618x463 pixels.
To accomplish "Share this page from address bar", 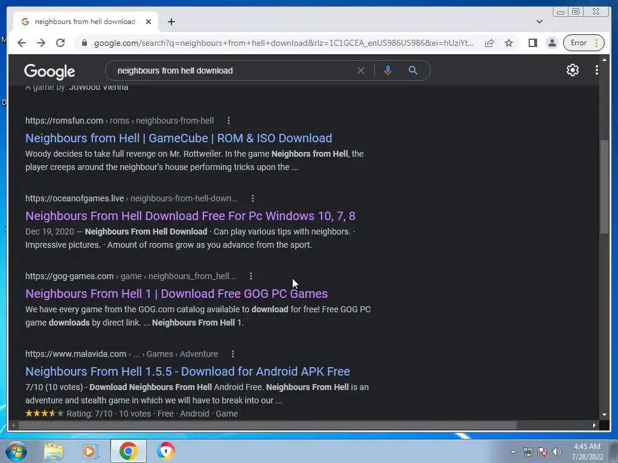I will click(x=489, y=43).
